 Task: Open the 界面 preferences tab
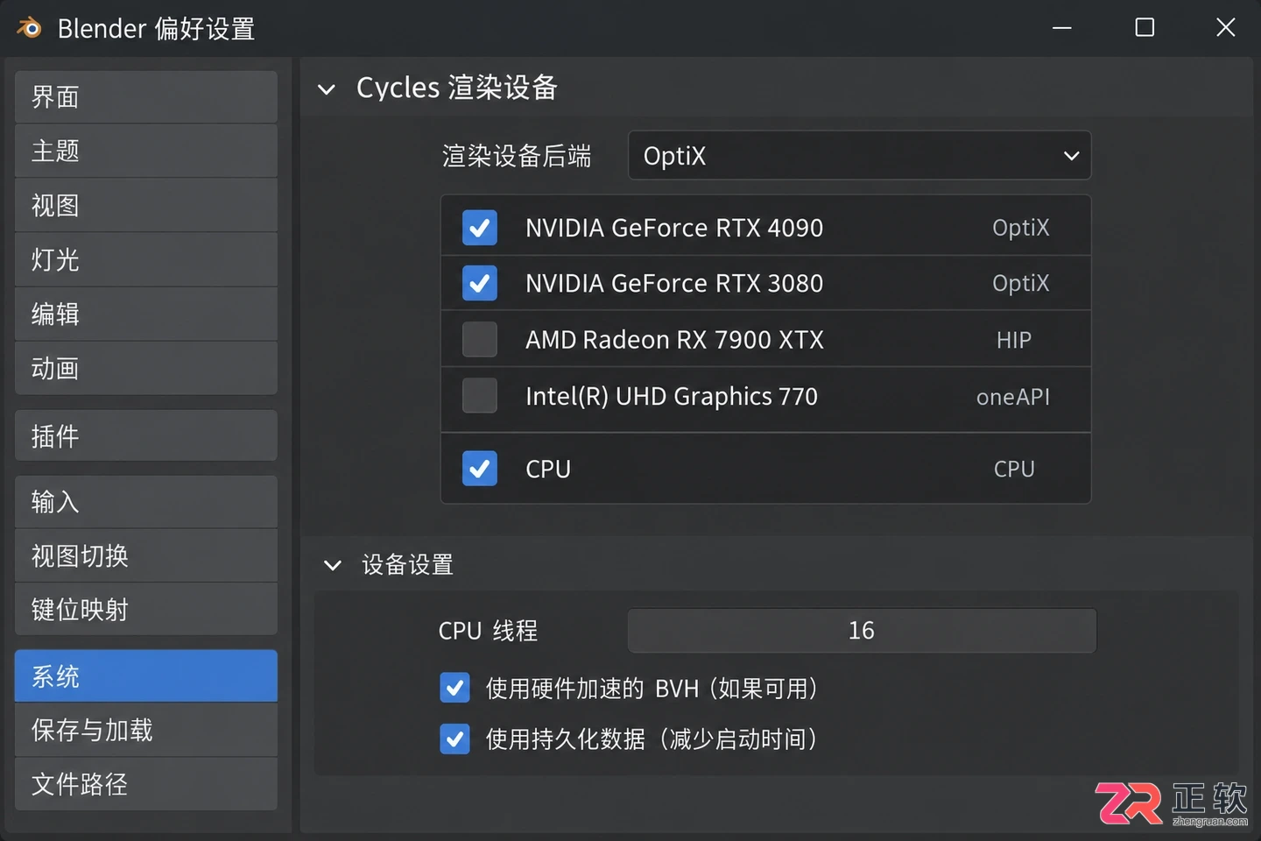(146, 97)
